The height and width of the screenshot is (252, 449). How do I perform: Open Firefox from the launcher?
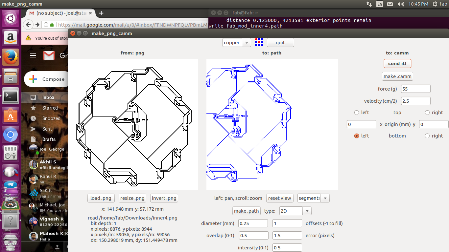(11, 57)
